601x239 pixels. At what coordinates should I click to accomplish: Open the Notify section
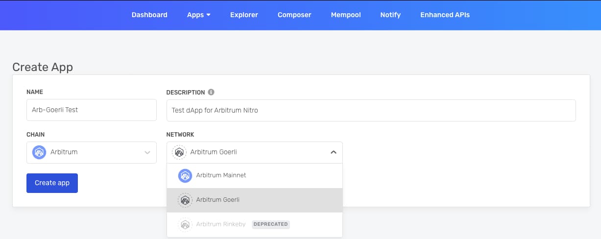tap(390, 15)
